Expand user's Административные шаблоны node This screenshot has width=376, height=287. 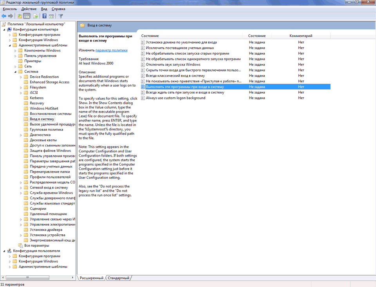10,267
